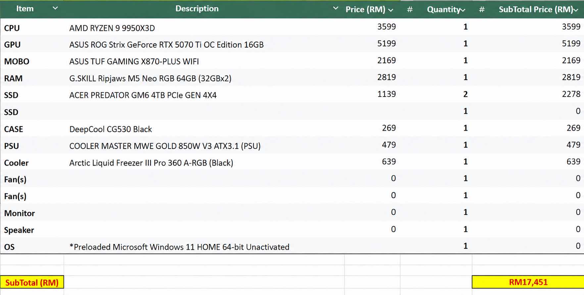Click the GPU quantity cell "1"
The width and height of the screenshot is (584, 295).
pos(465,44)
